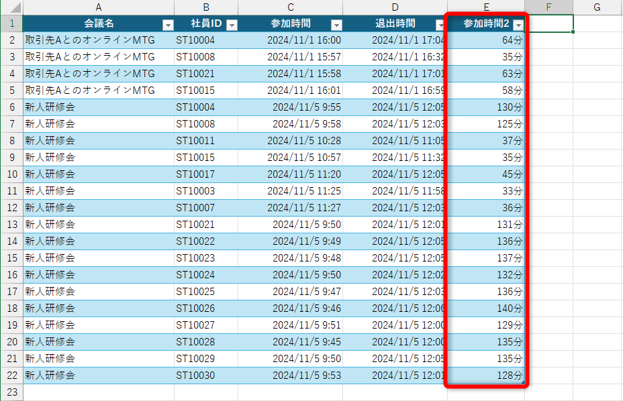Select cell 取引先AとのオンラインMTG in row 5
This screenshot has width=623, height=401.
click(99, 91)
